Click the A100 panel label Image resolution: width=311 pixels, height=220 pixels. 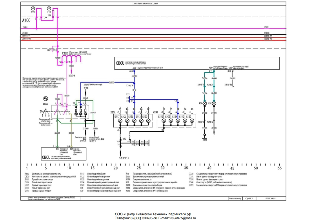coord(26,20)
